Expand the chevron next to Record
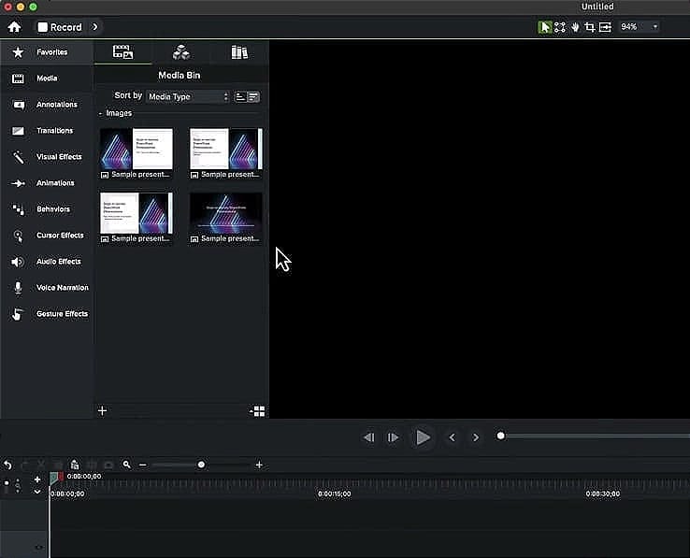Image resolution: width=690 pixels, height=558 pixels. click(x=94, y=27)
